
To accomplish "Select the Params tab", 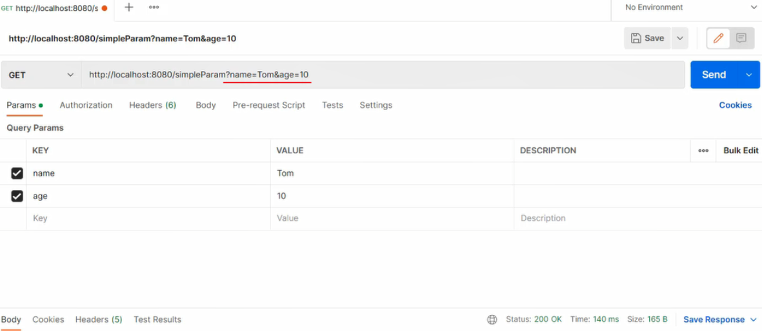I will [25, 106].
